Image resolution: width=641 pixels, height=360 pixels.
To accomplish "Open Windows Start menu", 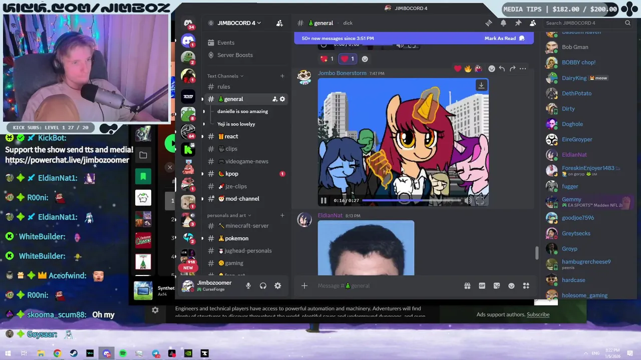I will pyautogui.click(x=8, y=353).
